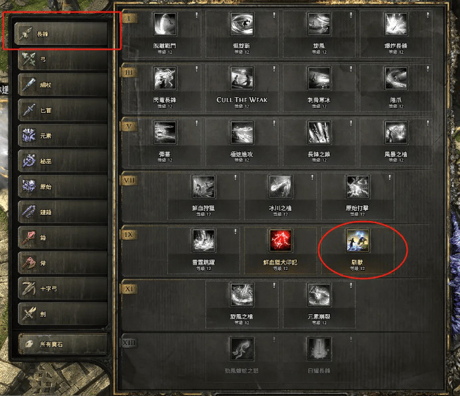Select the 風暴之槍 skill gem icon

tap(396, 132)
